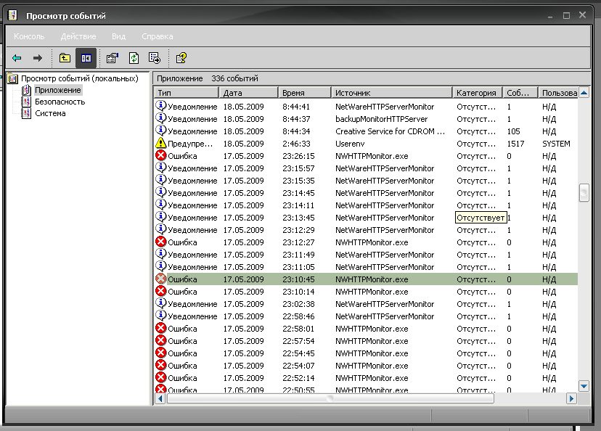Click event ID 1517 cell
This screenshot has height=431, width=601.
click(515, 144)
